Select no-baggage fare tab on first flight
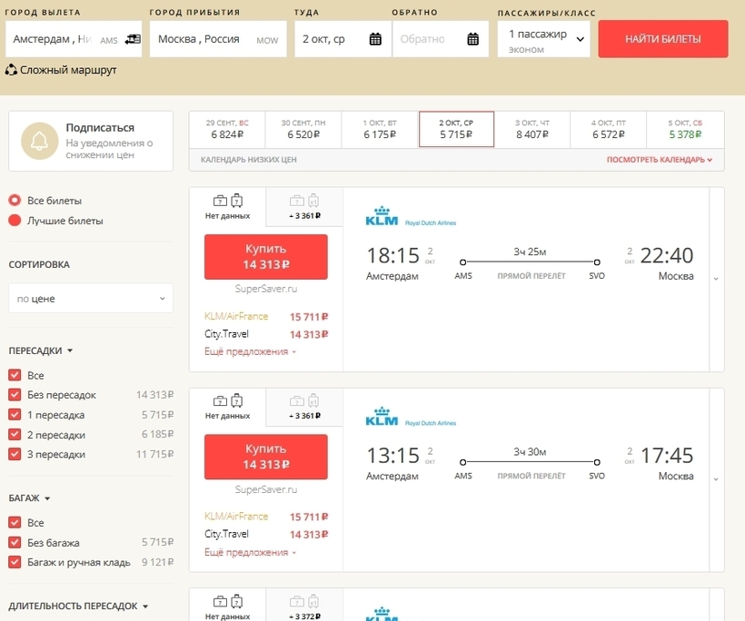745x621 pixels. click(x=227, y=206)
